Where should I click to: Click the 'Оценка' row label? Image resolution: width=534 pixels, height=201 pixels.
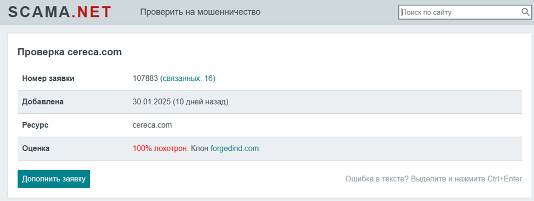pyautogui.click(x=36, y=148)
